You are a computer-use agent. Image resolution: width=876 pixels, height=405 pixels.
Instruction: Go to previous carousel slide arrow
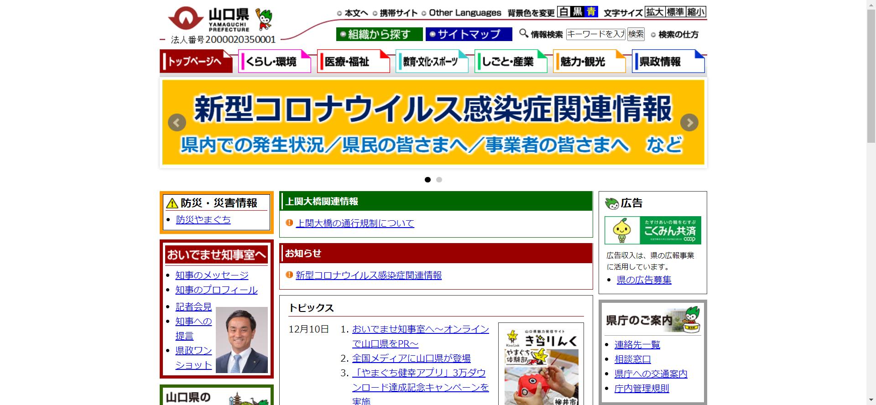coord(177,123)
